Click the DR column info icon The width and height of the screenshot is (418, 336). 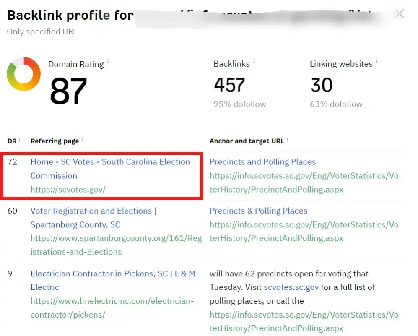click(x=20, y=140)
